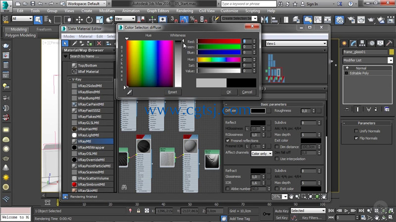Viewport: 396px width, 222px height.
Task: Toggle the Angle Snap tool
Action: click(x=184, y=19)
